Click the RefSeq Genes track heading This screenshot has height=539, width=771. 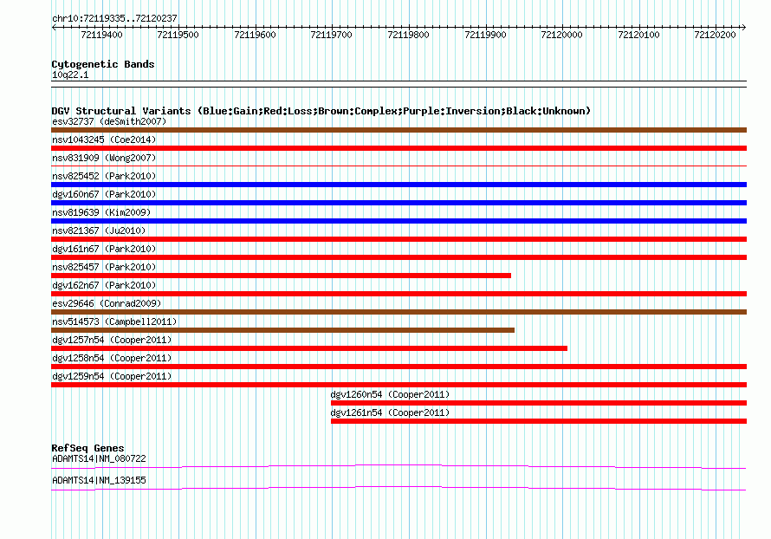(x=87, y=448)
